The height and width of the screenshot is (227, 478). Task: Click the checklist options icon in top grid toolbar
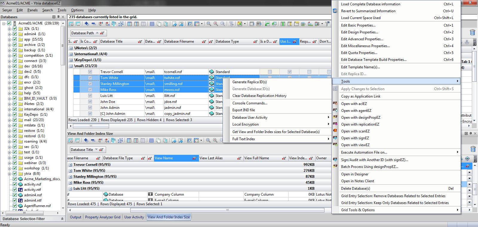(x=197, y=24)
